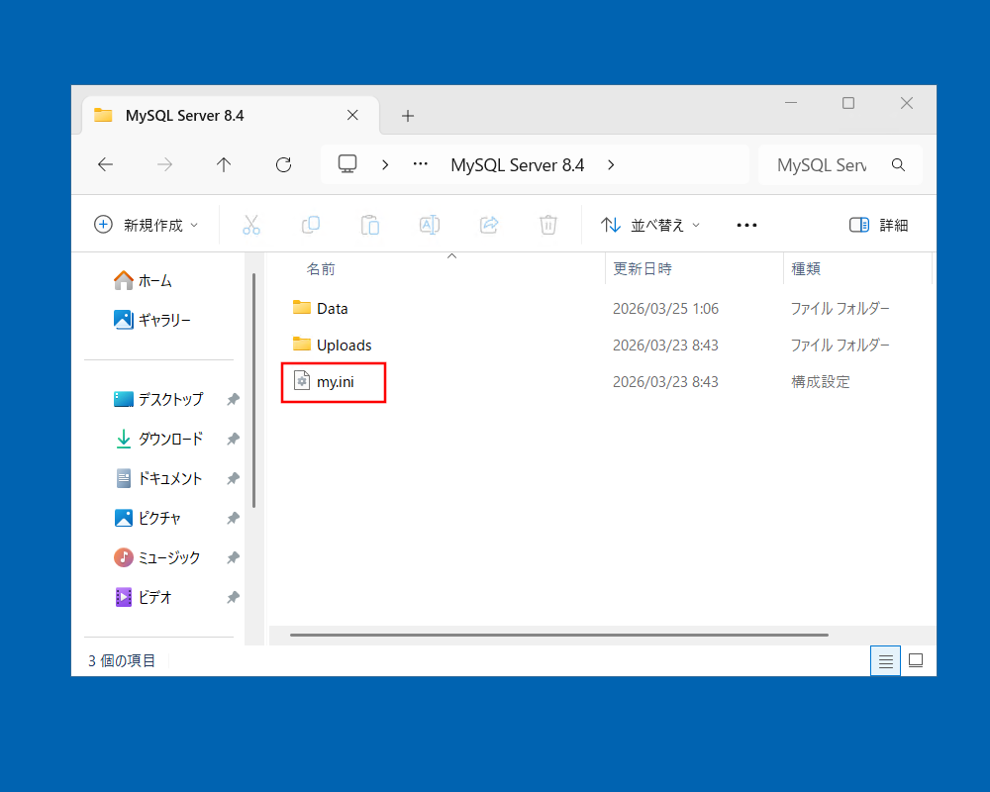Open ダウンロード in the sidebar
The height and width of the screenshot is (792, 990).
pyautogui.click(x=157, y=439)
